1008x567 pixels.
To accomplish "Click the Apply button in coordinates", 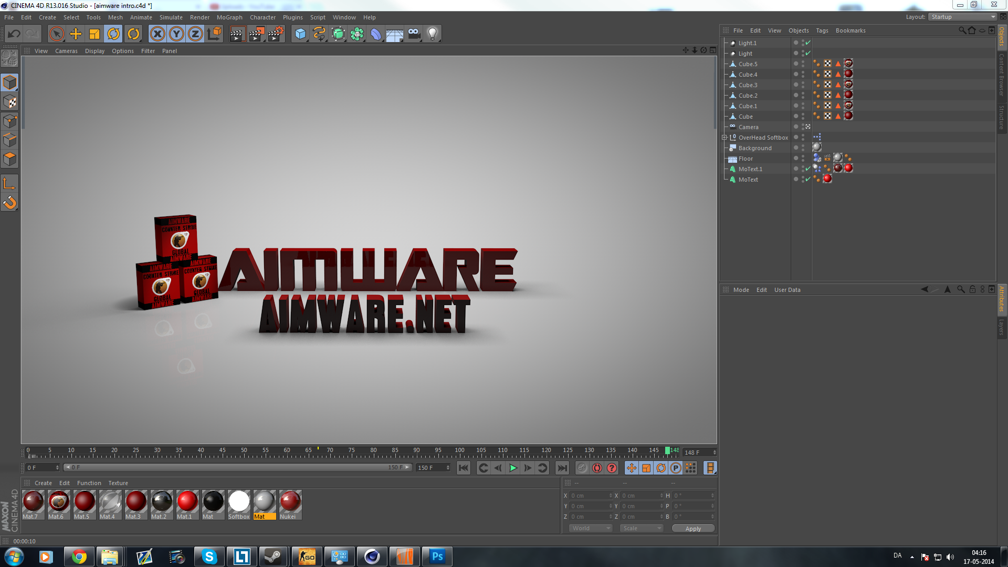I will pyautogui.click(x=693, y=529).
